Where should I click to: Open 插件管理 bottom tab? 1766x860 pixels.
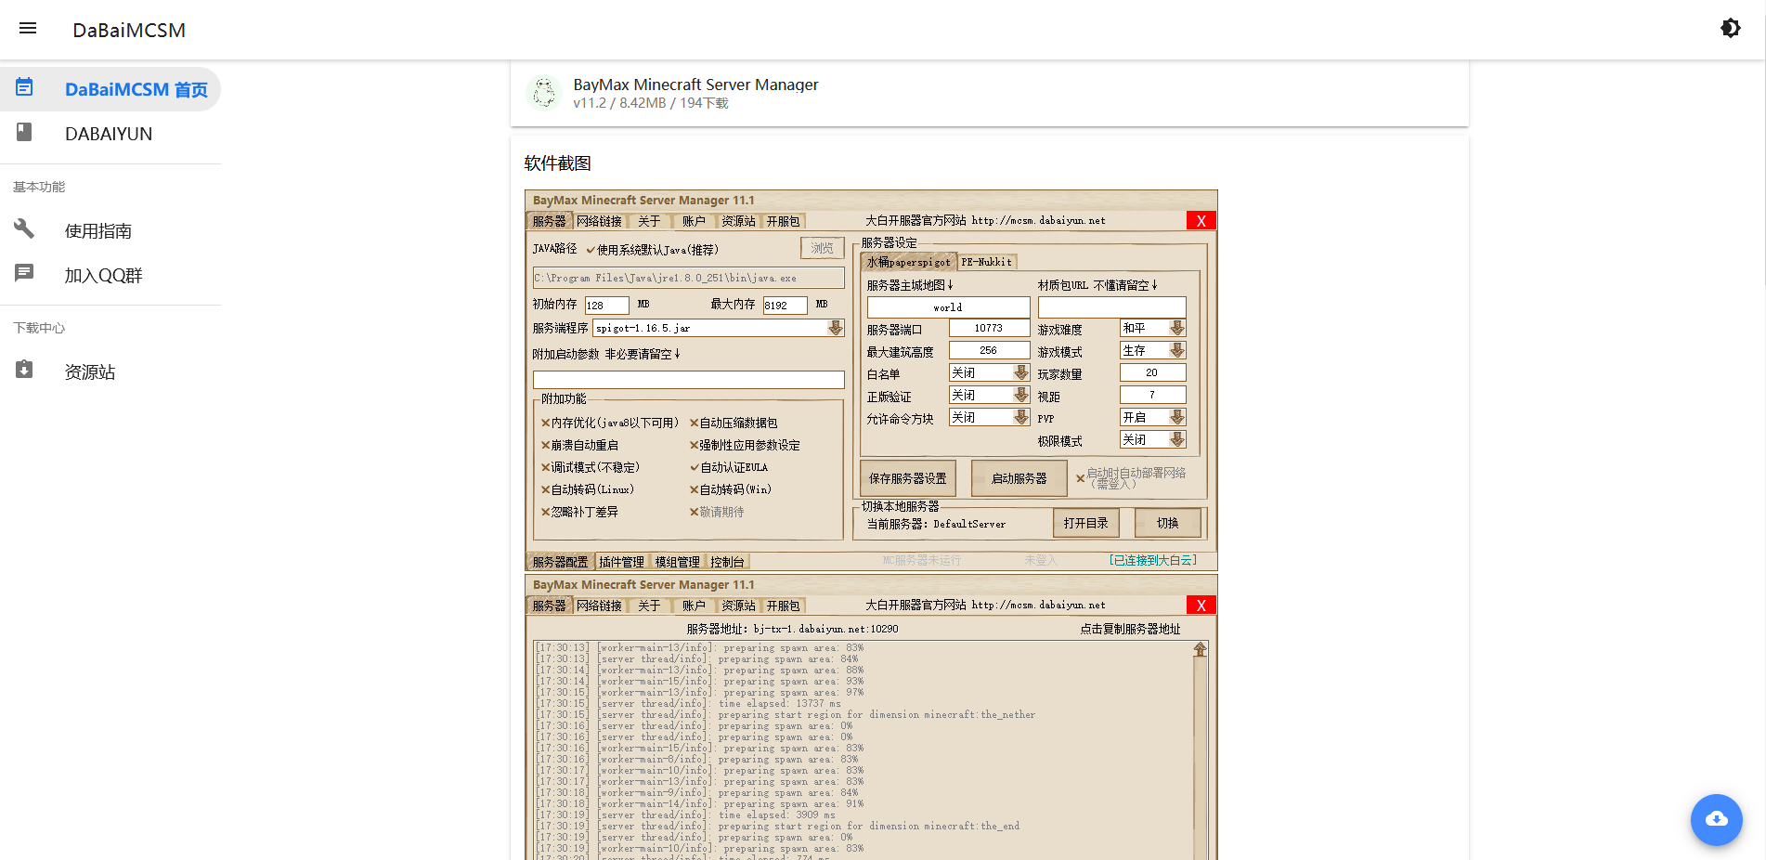click(x=621, y=562)
